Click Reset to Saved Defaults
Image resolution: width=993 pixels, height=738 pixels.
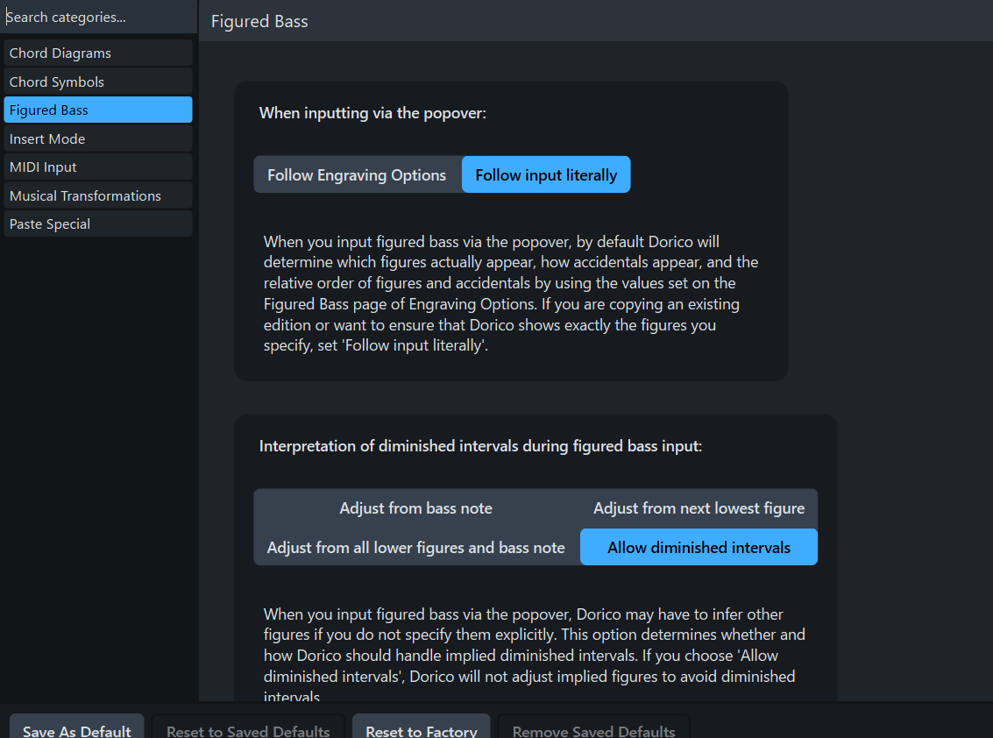pos(248,729)
